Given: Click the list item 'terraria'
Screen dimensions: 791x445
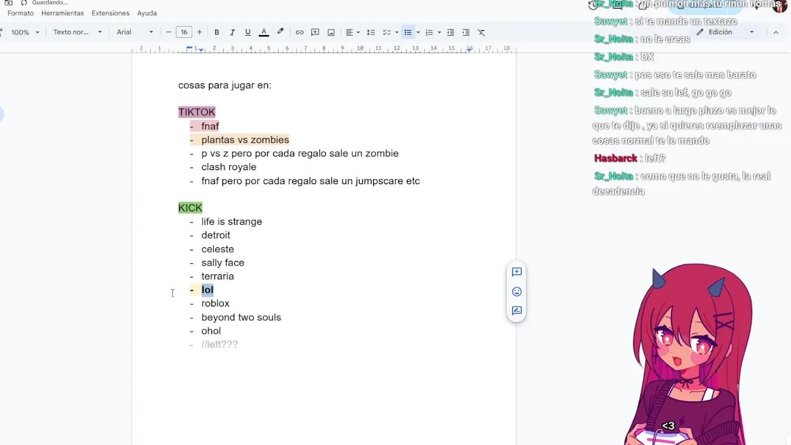Looking at the screenshot, I should point(218,276).
